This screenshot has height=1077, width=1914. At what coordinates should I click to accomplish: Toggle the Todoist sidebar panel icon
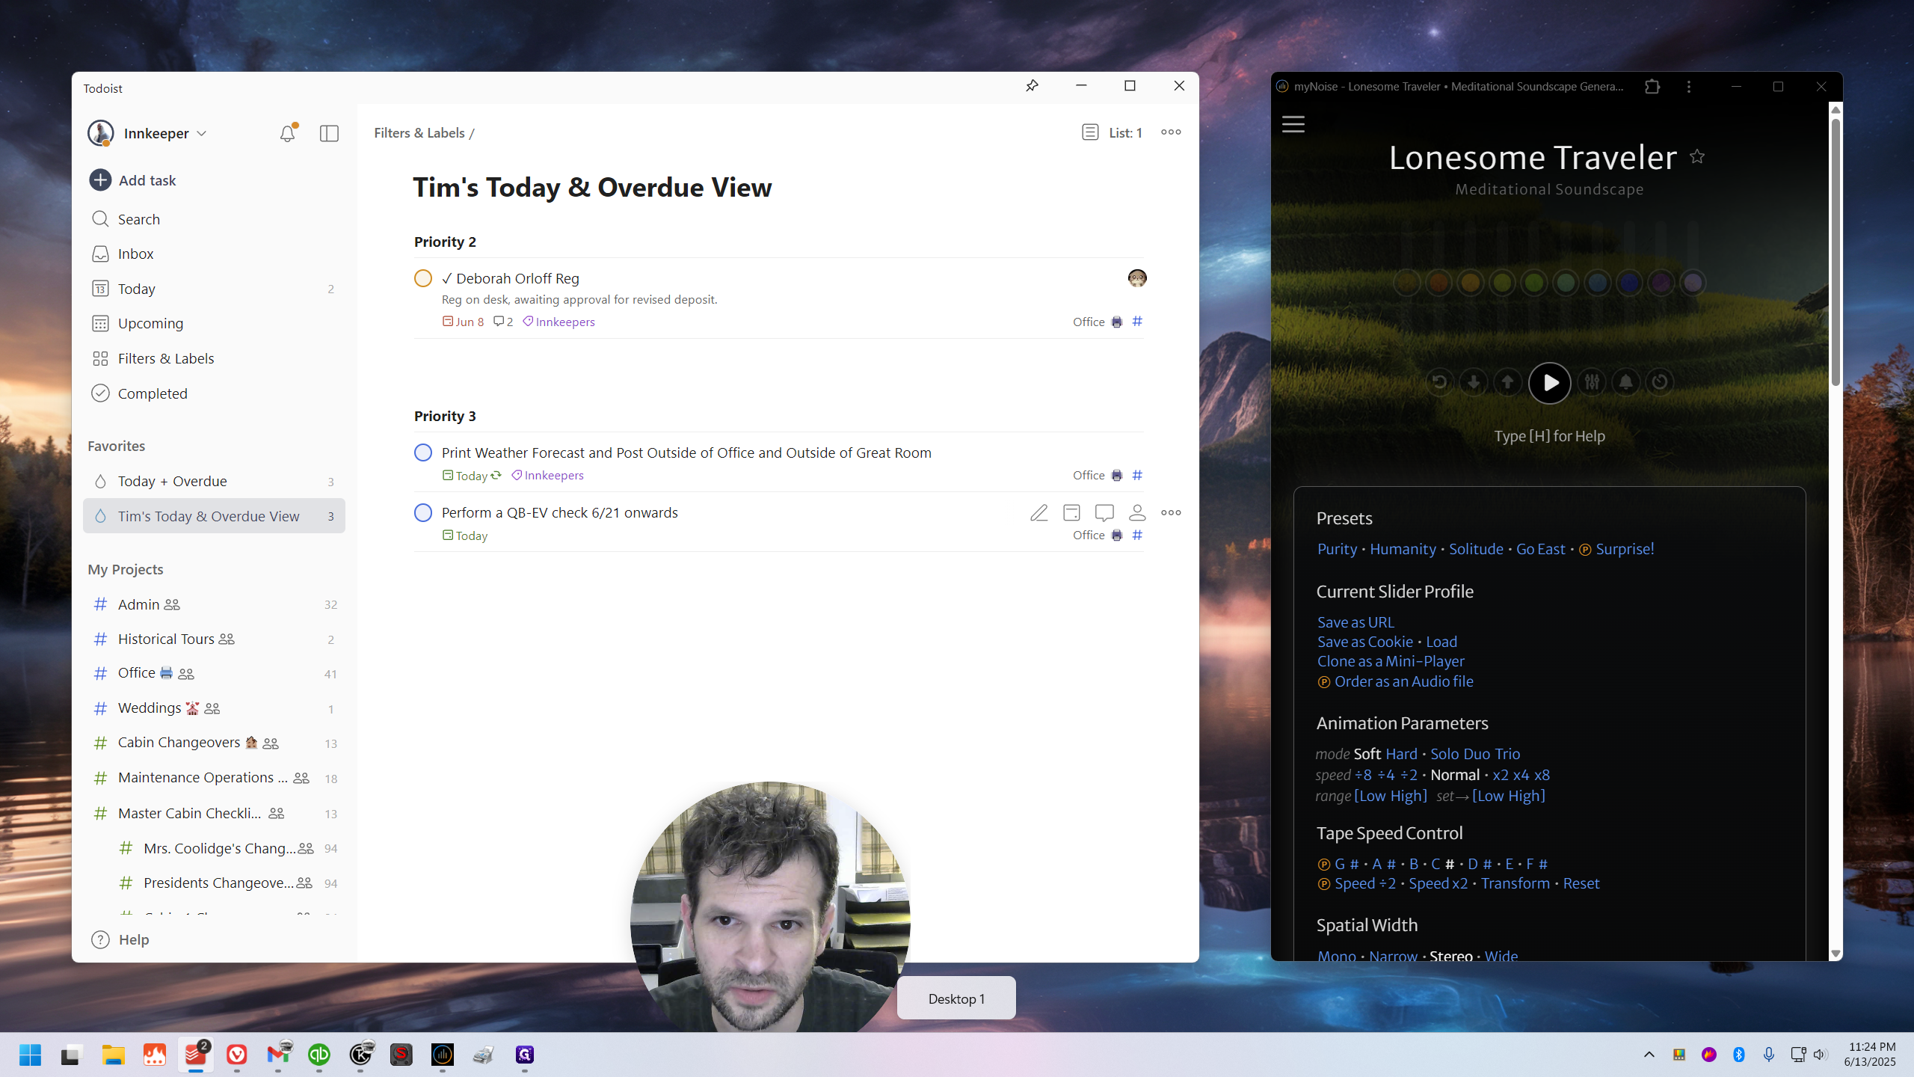tap(329, 133)
